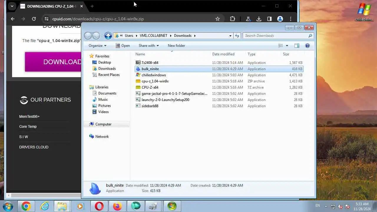The width and height of the screenshot is (377, 212).
Task: Select Network in the navigation pane
Action: [102, 137]
